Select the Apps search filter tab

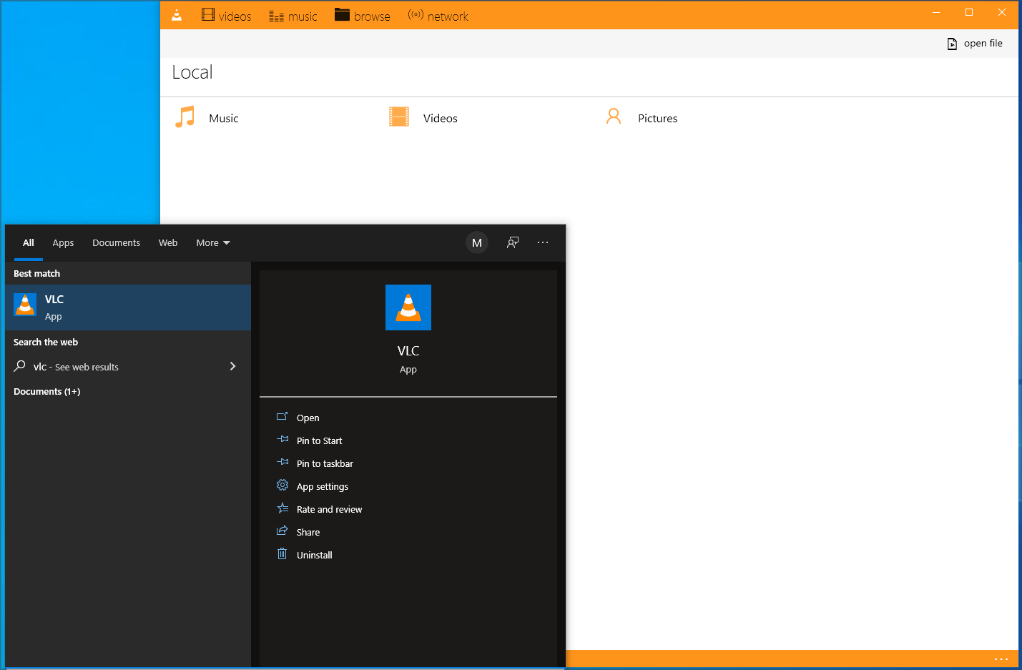coord(63,243)
